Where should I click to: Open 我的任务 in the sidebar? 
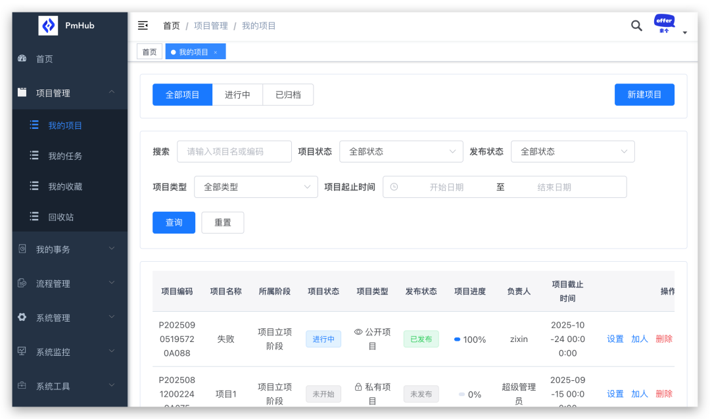[x=65, y=156]
